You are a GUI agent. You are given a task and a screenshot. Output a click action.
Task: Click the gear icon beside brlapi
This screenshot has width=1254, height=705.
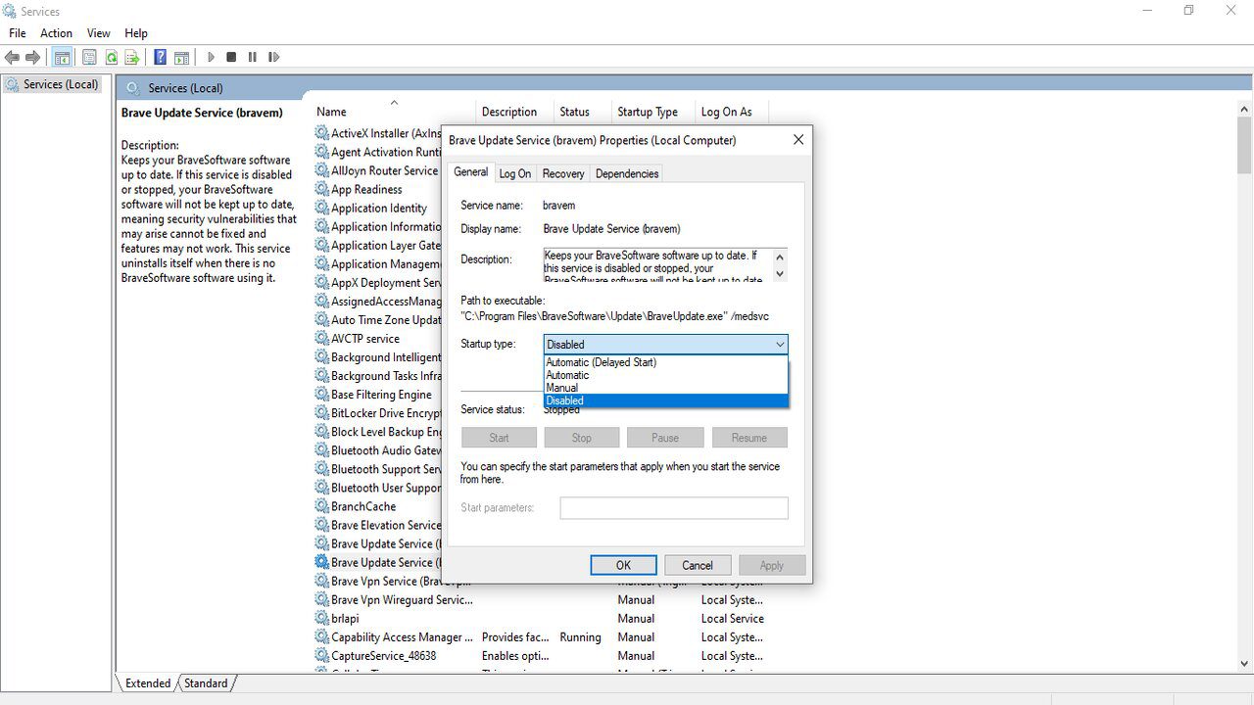pyautogui.click(x=321, y=619)
